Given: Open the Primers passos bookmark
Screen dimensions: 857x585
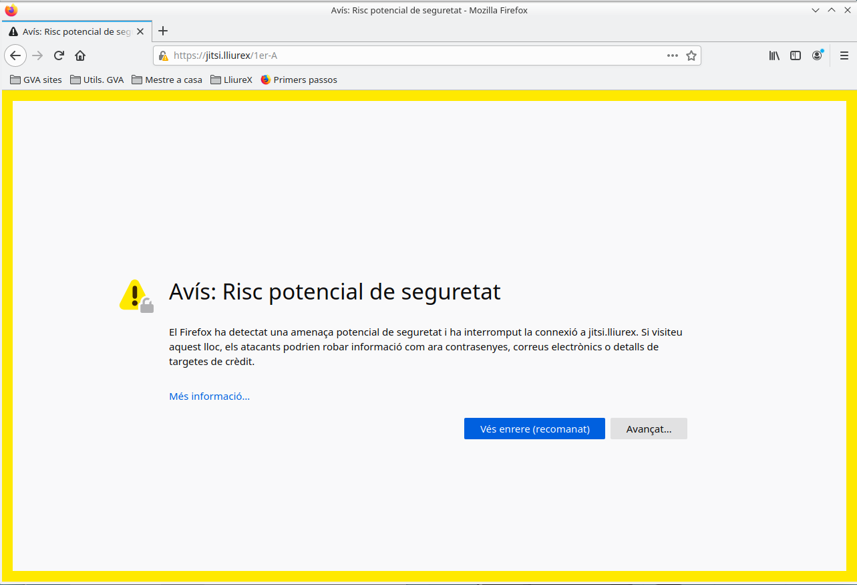Looking at the screenshot, I should [299, 80].
